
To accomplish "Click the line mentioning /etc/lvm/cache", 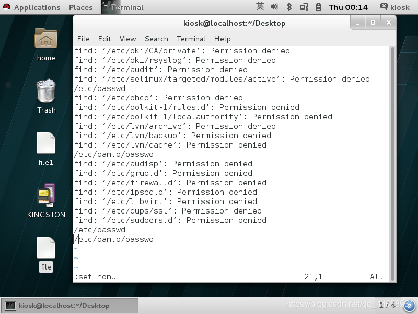I will pos(170,145).
